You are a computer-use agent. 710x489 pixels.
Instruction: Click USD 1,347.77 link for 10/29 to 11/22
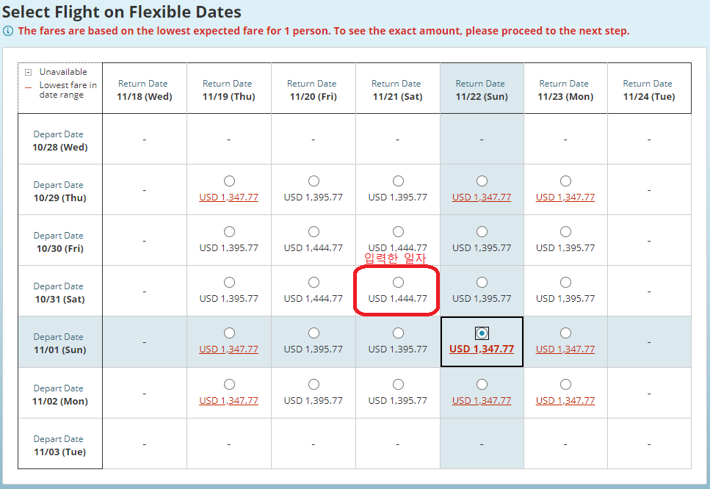[482, 198]
